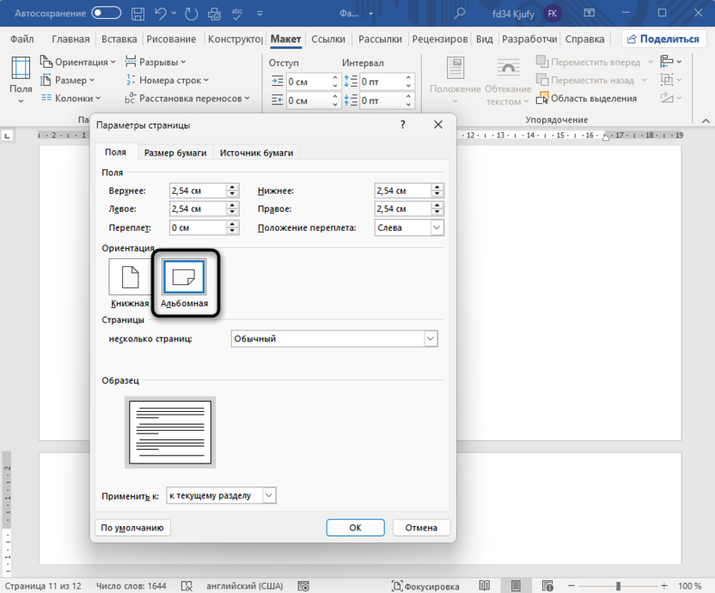Click the Отмена cancel button

click(x=421, y=528)
